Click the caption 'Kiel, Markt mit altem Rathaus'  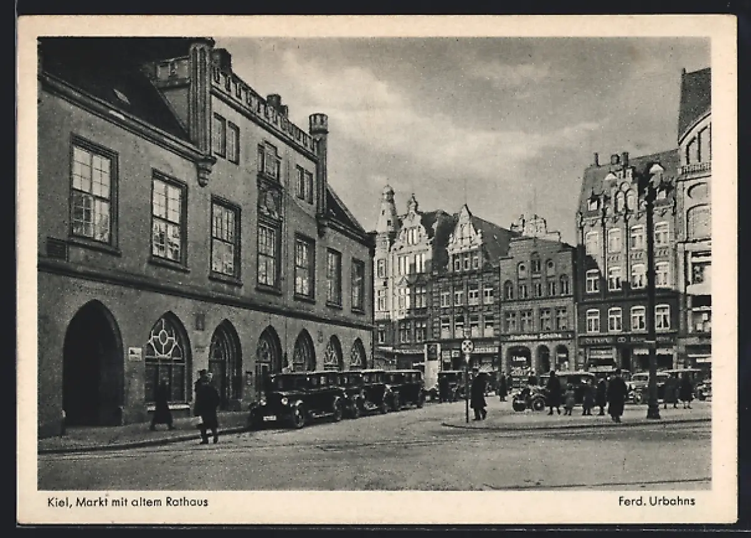click(128, 501)
